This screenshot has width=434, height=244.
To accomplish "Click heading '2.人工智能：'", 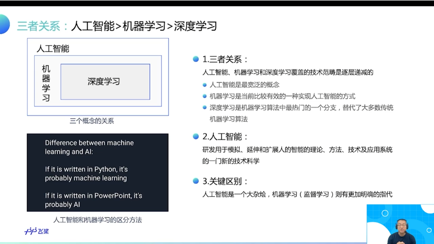I will tap(225, 136).
